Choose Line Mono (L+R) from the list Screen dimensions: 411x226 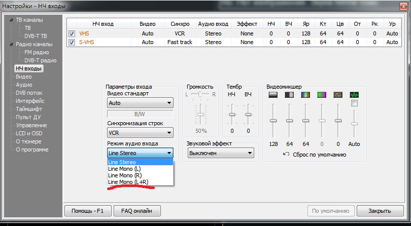pyautogui.click(x=128, y=181)
